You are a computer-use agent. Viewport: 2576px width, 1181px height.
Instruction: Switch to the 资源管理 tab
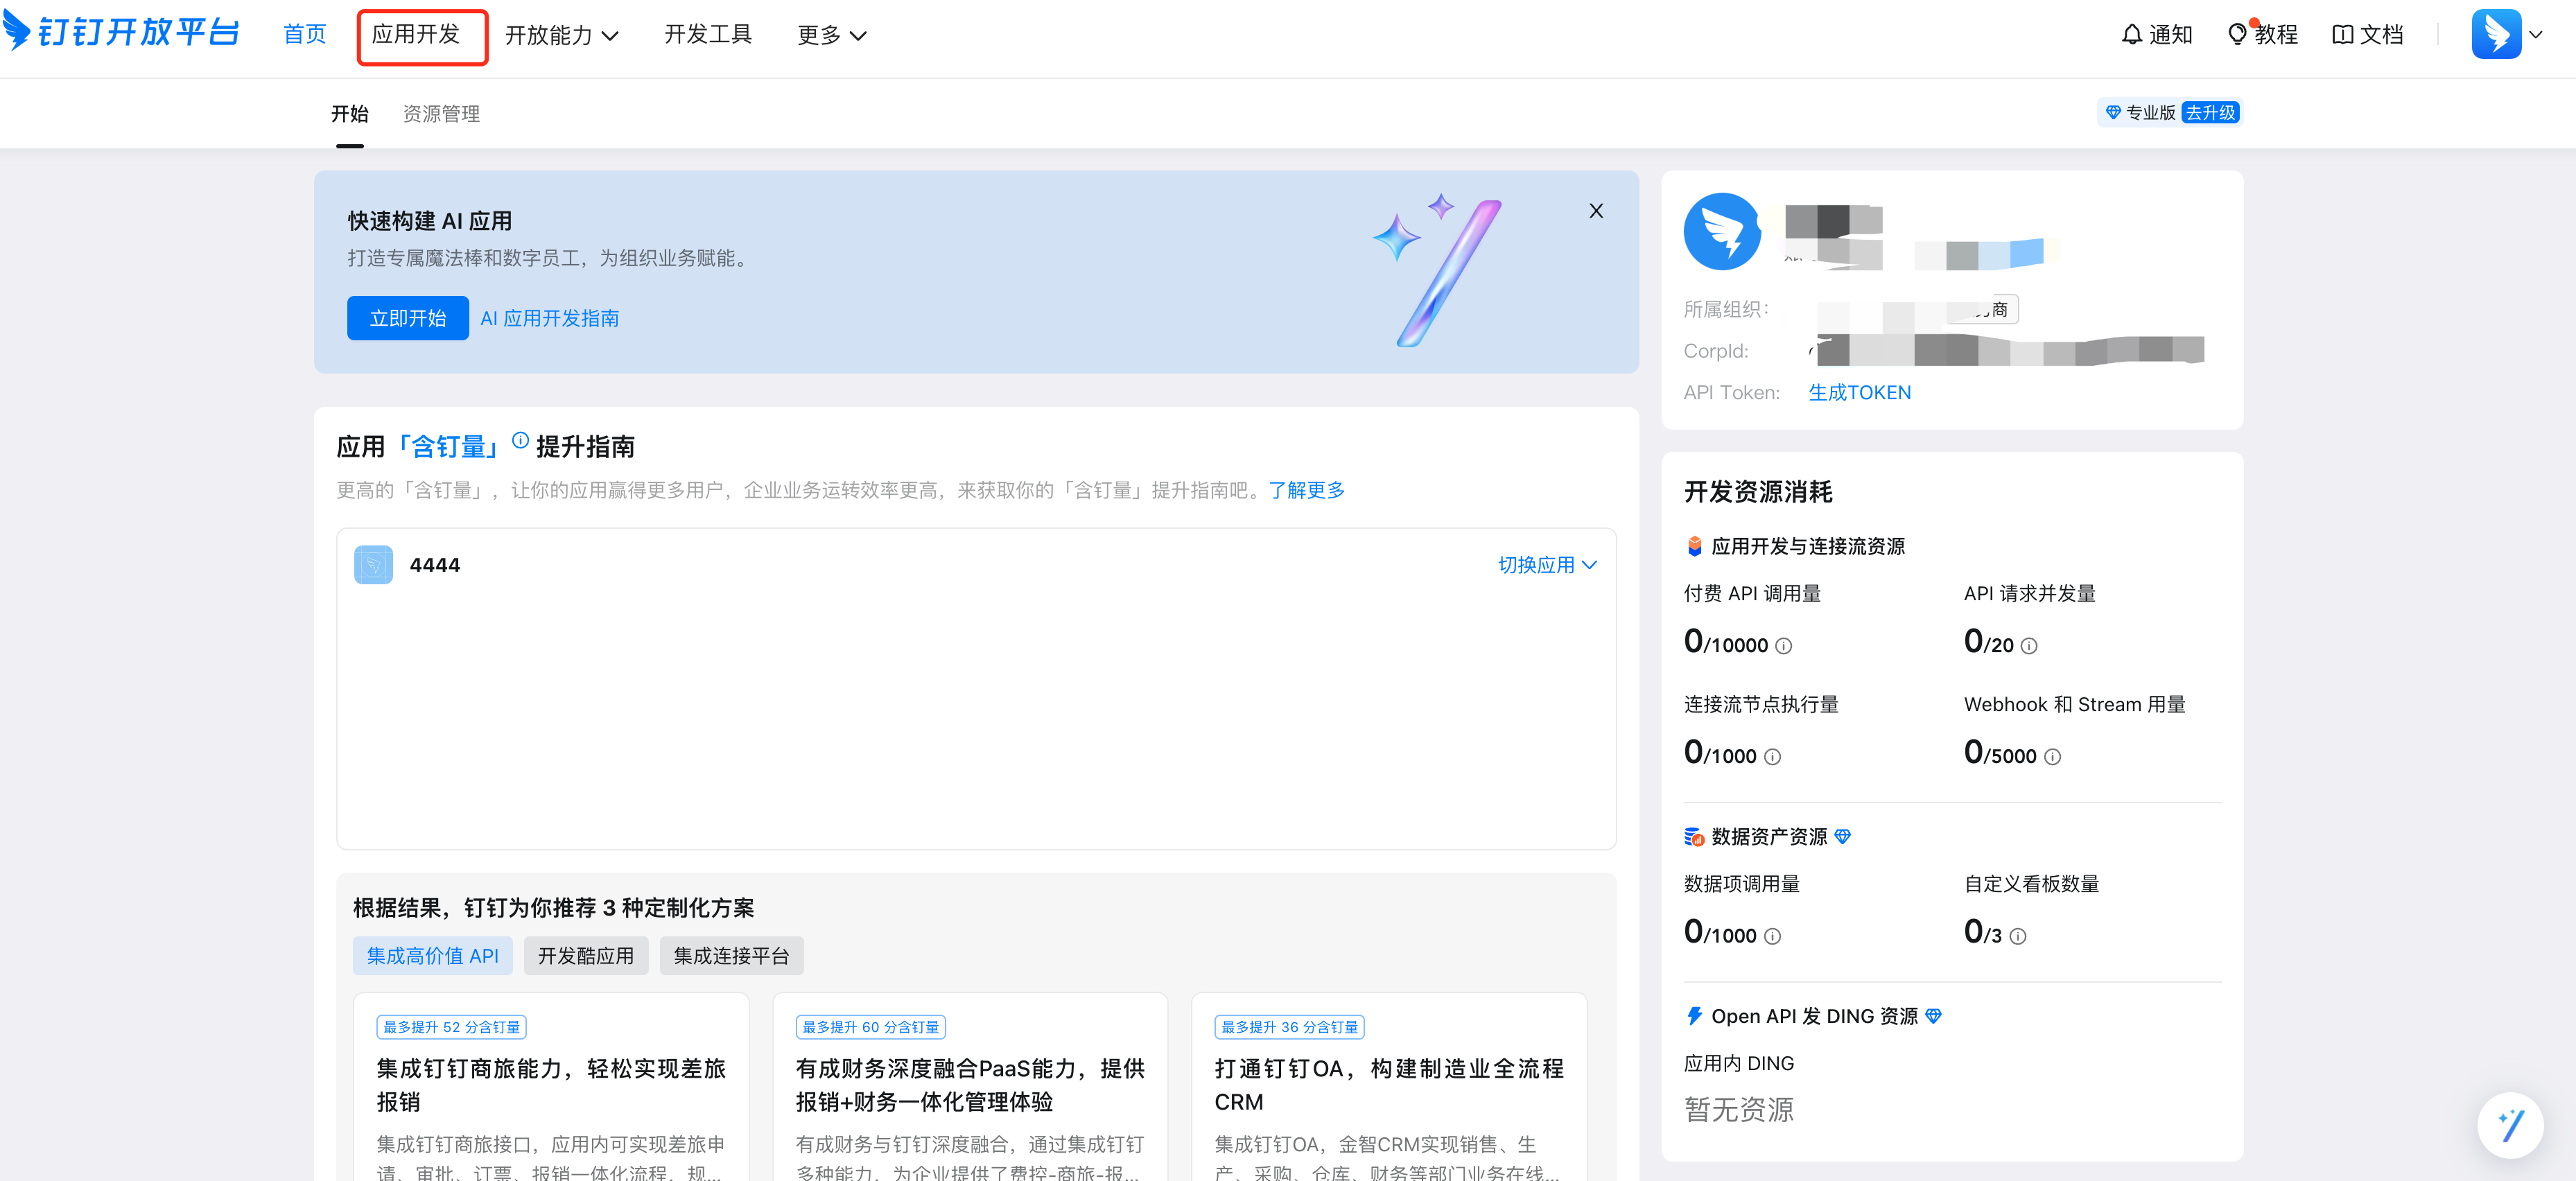[441, 114]
